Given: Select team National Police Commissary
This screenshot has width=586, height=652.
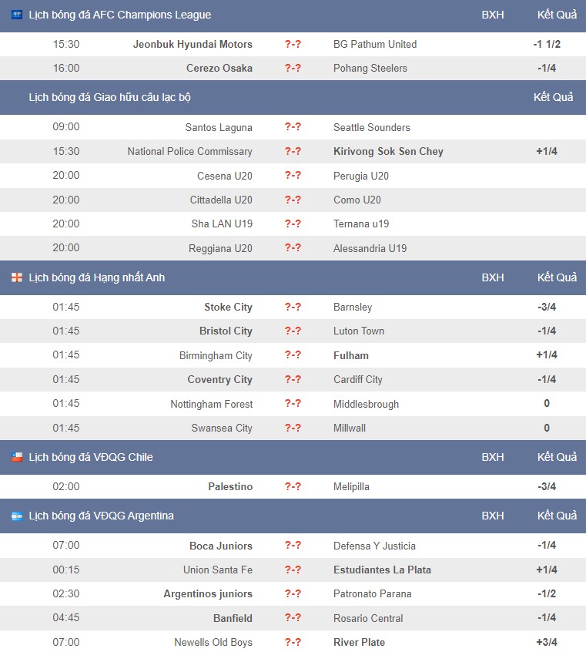Looking at the screenshot, I should tap(189, 151).
